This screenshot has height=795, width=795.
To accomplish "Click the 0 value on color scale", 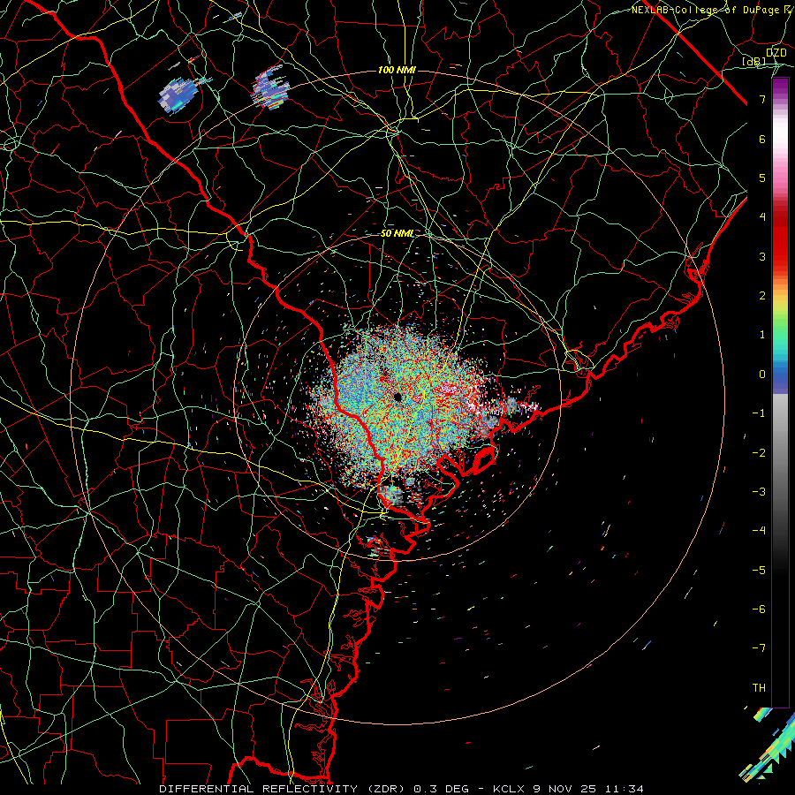I will [762, 375].
